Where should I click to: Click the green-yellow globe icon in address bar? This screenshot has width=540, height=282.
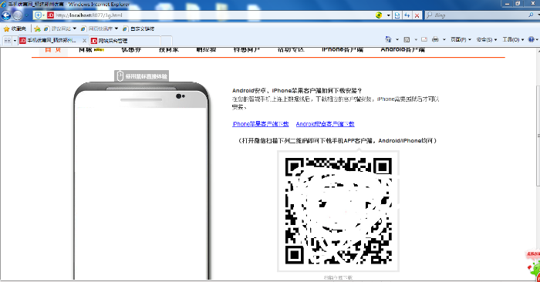tap(379, 15)
